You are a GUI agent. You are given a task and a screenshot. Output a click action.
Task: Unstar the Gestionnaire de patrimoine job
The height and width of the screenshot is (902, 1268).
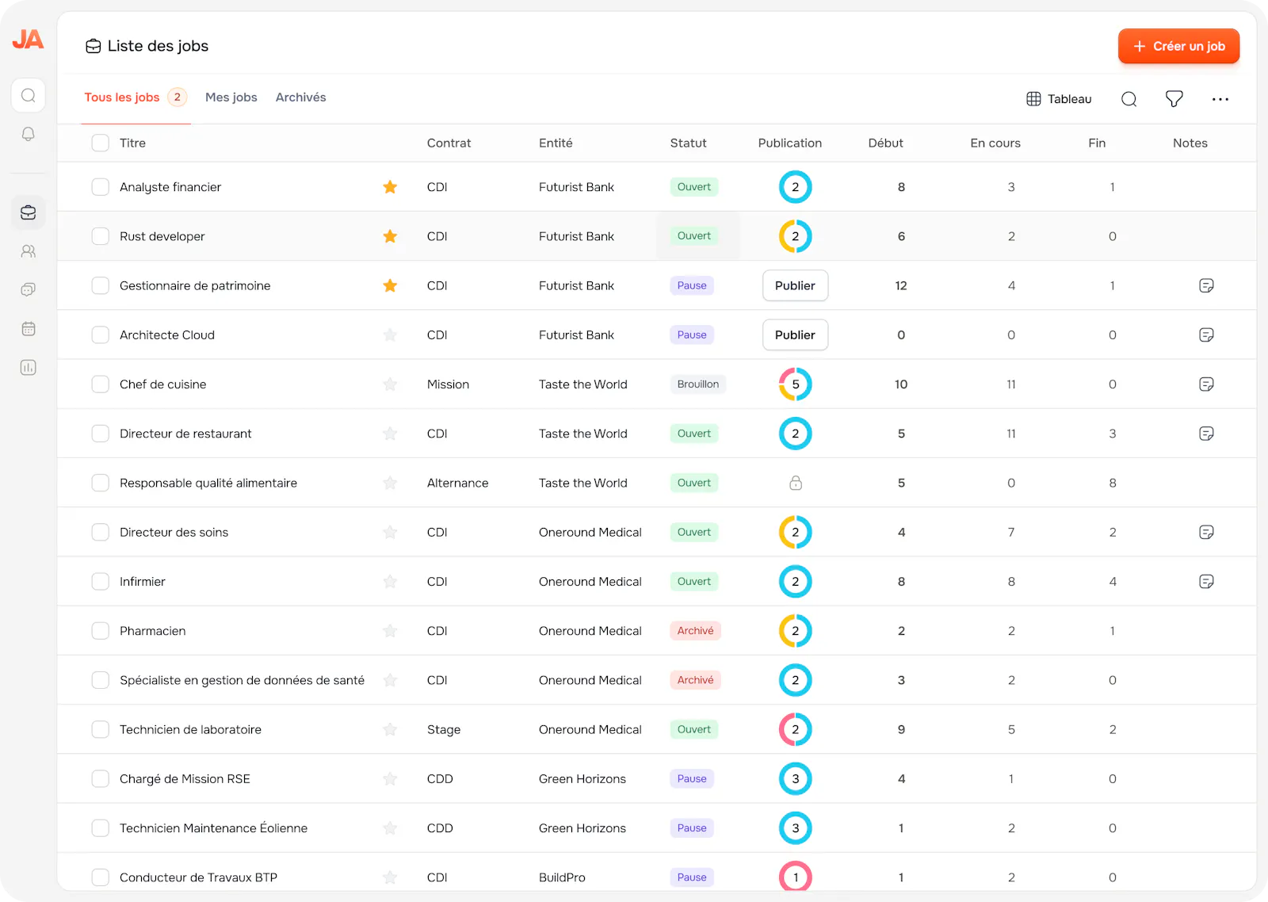(x=390, y=285)
